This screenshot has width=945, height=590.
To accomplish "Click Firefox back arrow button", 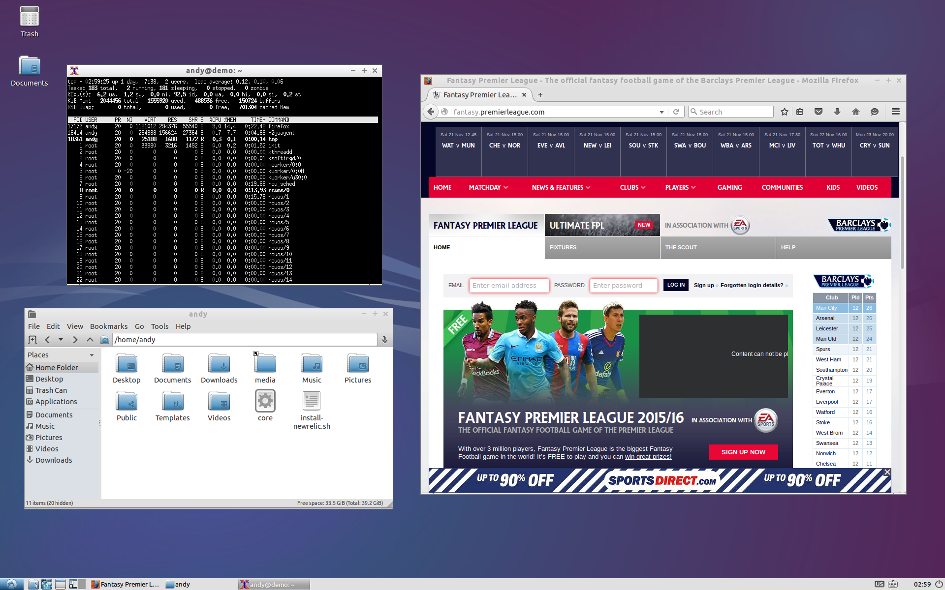I will (x=431, y=112).
